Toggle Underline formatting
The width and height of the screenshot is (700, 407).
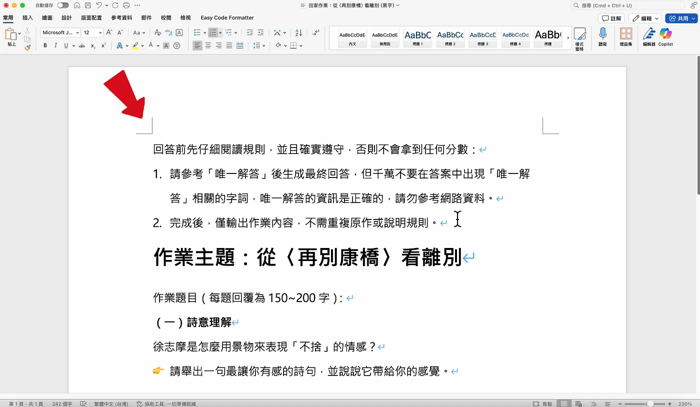65,45
